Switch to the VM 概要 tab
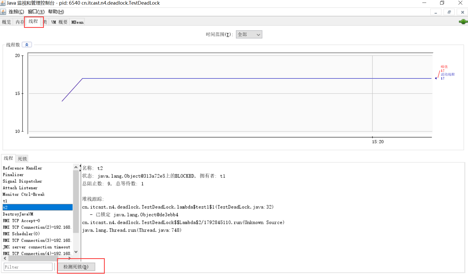Viewport: 468px width, 276px height. pyautogui.click(x=59, y=22)
